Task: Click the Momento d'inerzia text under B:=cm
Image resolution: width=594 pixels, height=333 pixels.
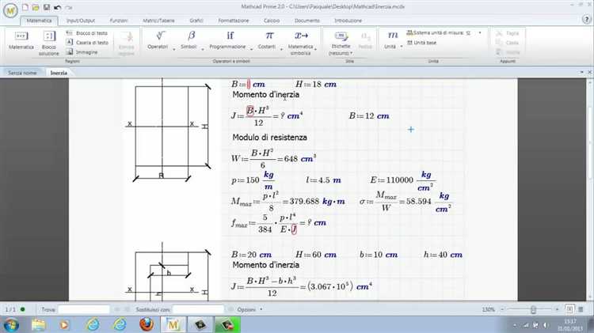Action: click(265, 95)
